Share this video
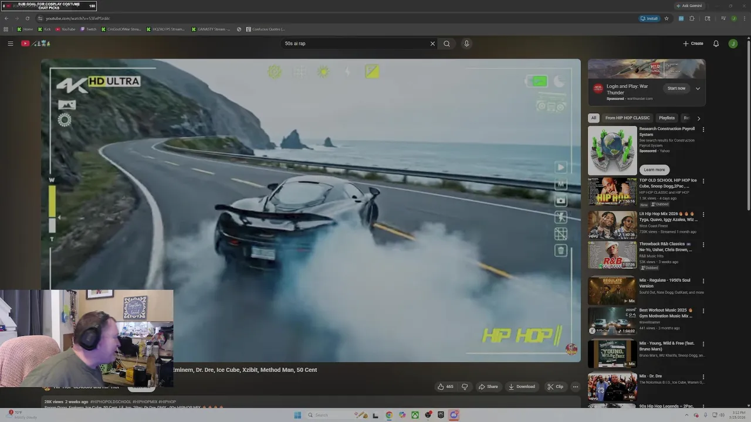The width and height of the screenshot is (751, 422). 488,386
